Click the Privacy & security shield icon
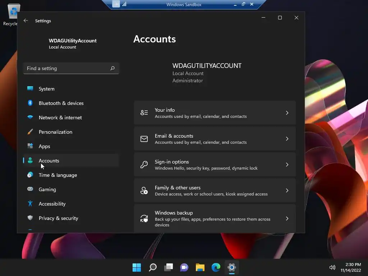Screen dimensions: 368x276 30,218
